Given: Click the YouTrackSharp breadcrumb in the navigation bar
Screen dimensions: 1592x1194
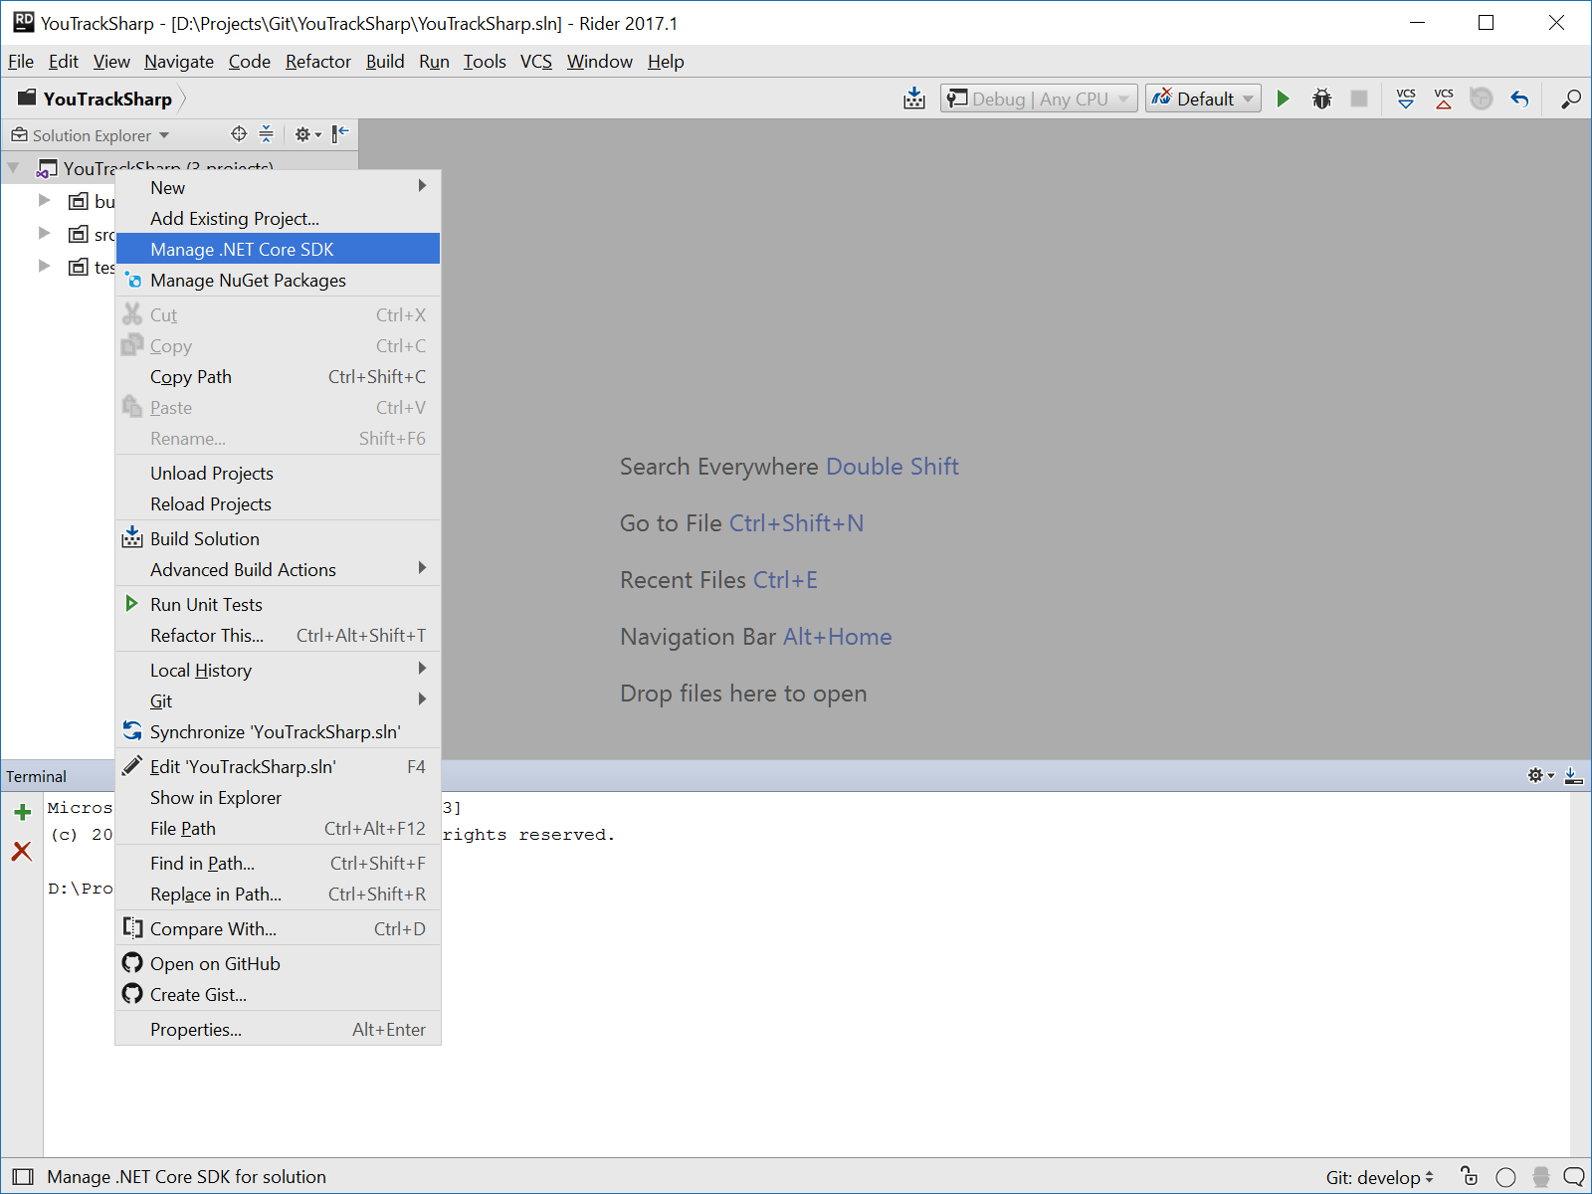Looking at the screenshot, I should [96, 99].
